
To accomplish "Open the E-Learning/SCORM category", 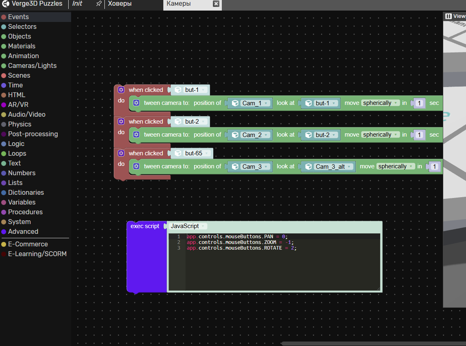I will pyautogui.click(x=37, y=254).
